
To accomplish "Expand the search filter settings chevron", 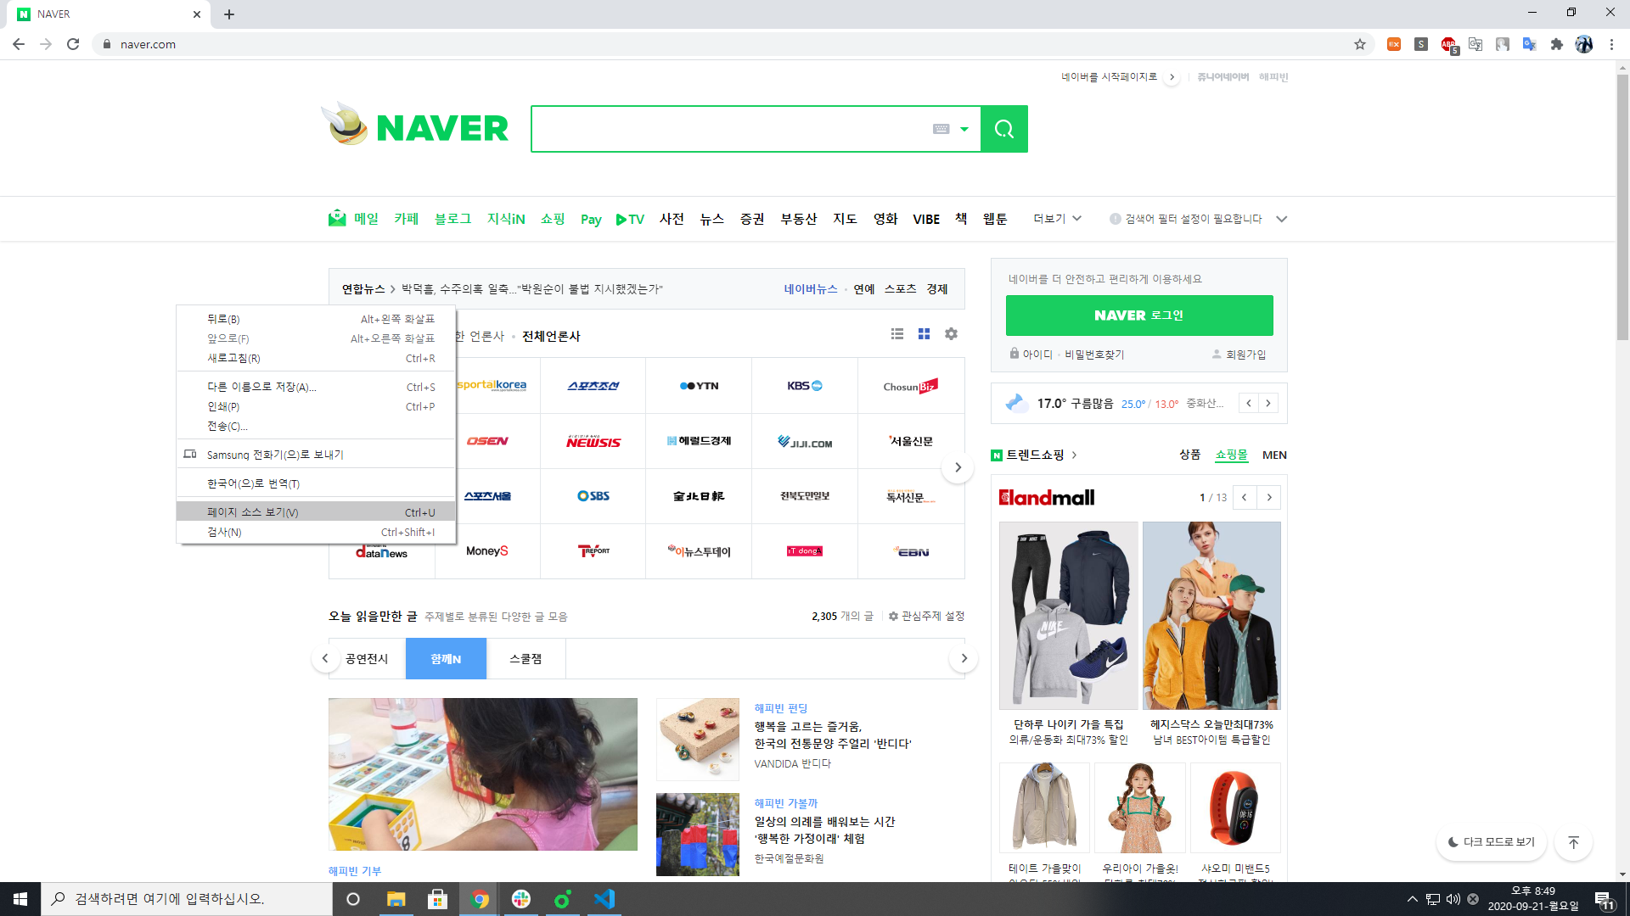I will 1281,219.
